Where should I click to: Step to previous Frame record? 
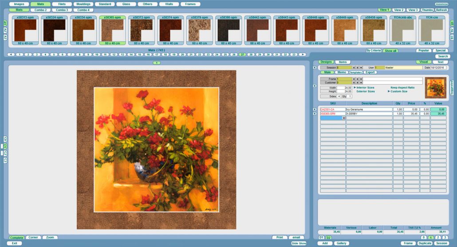coord(354,79)
